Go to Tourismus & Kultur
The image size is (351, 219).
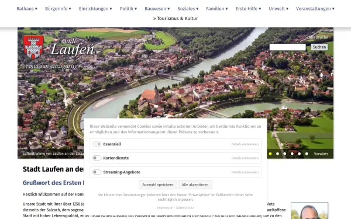(175, 18)
